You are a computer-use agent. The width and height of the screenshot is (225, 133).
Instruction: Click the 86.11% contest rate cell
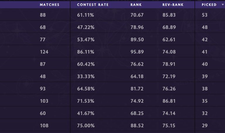[x=86, y=52]
